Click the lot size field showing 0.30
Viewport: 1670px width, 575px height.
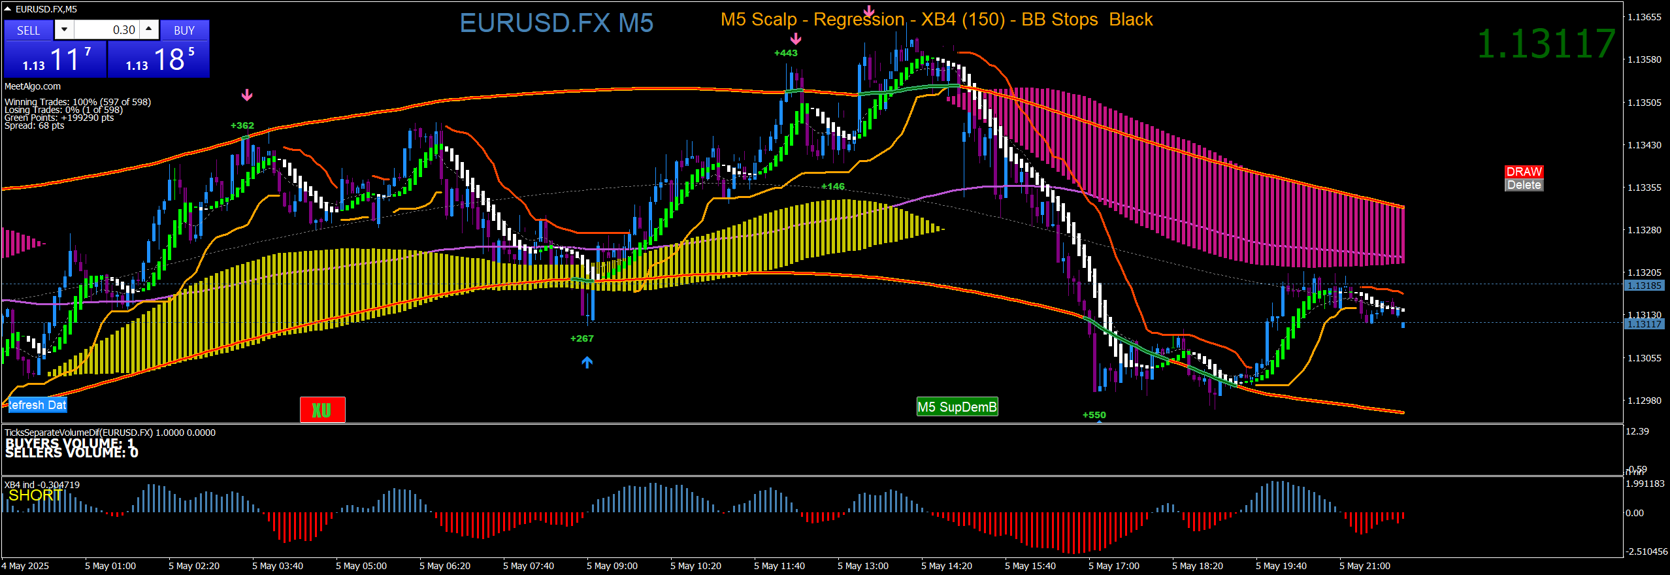pos(106,30)
